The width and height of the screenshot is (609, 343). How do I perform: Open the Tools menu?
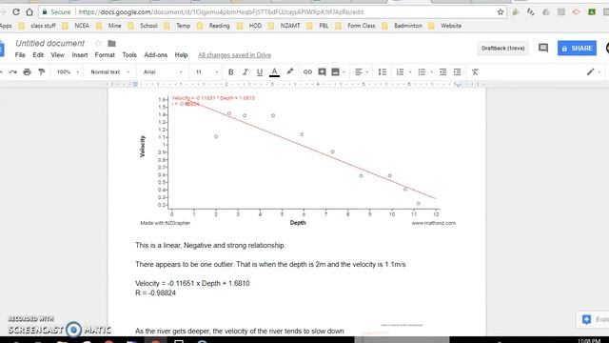click(x=129, y=55)
